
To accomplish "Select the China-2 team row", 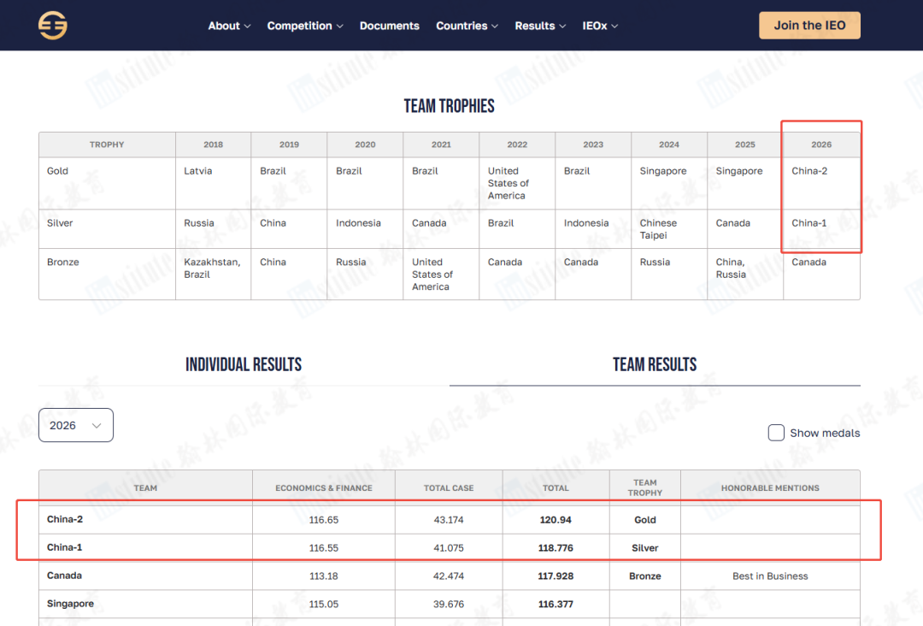I will tap(450, 519).
